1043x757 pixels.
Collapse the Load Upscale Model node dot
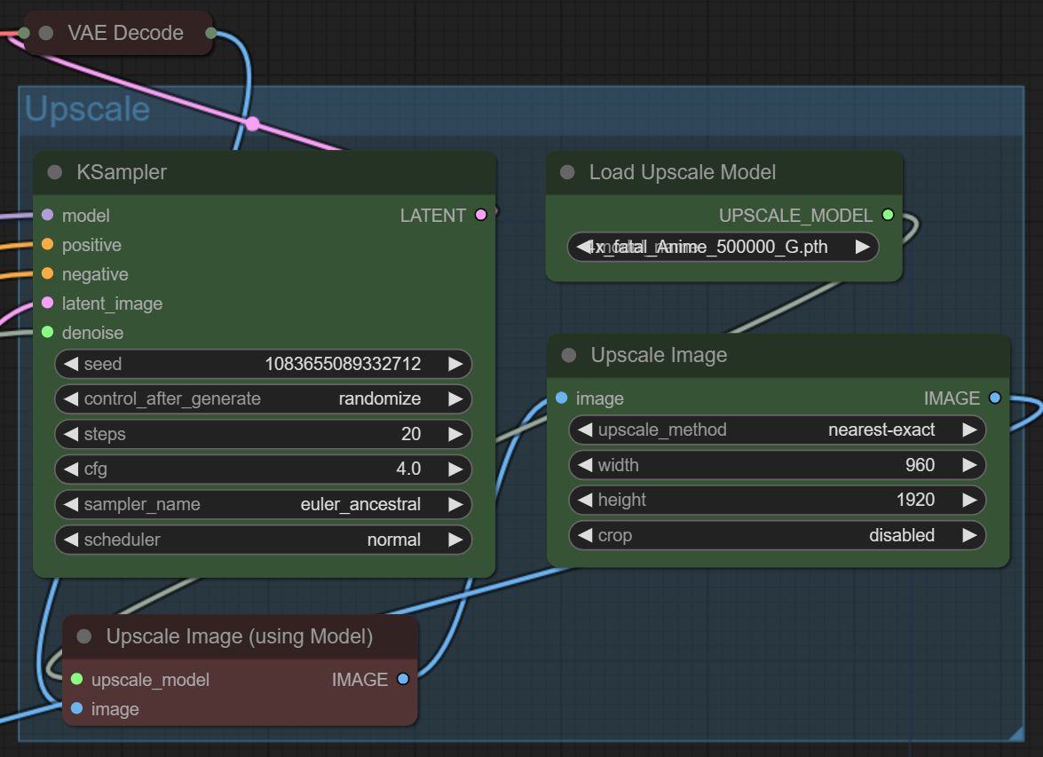(x=567, y=172)
